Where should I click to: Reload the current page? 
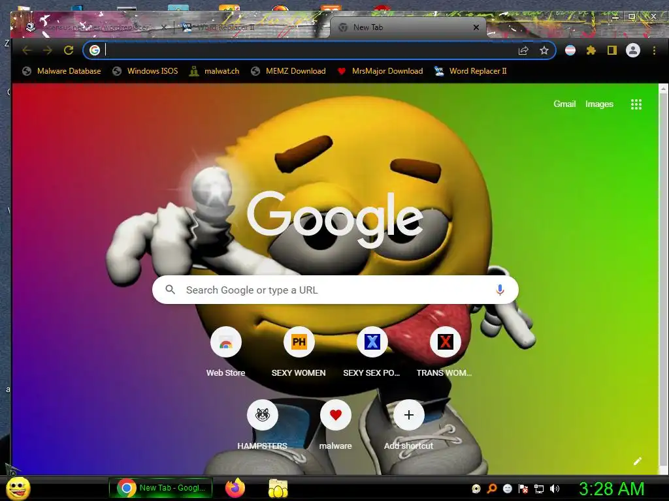click(x=69, y=50)
